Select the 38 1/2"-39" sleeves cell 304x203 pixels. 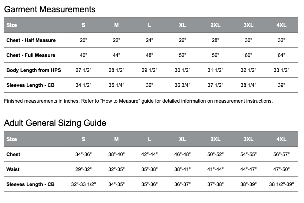281,184
